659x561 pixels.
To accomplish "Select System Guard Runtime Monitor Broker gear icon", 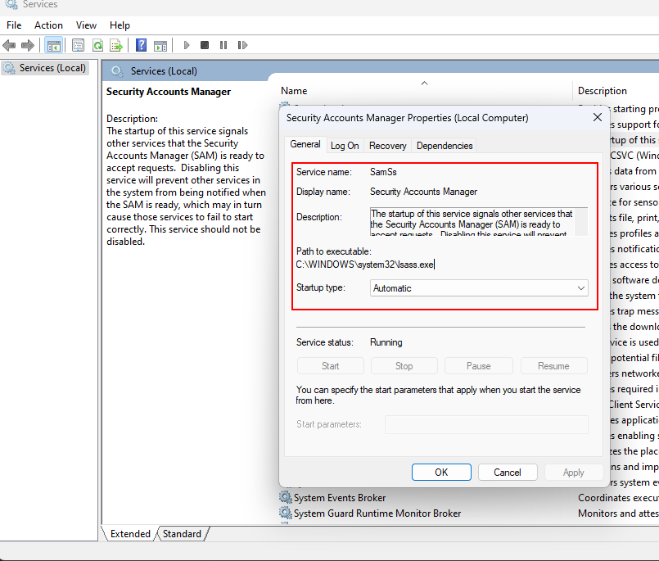I will (286, 513).
